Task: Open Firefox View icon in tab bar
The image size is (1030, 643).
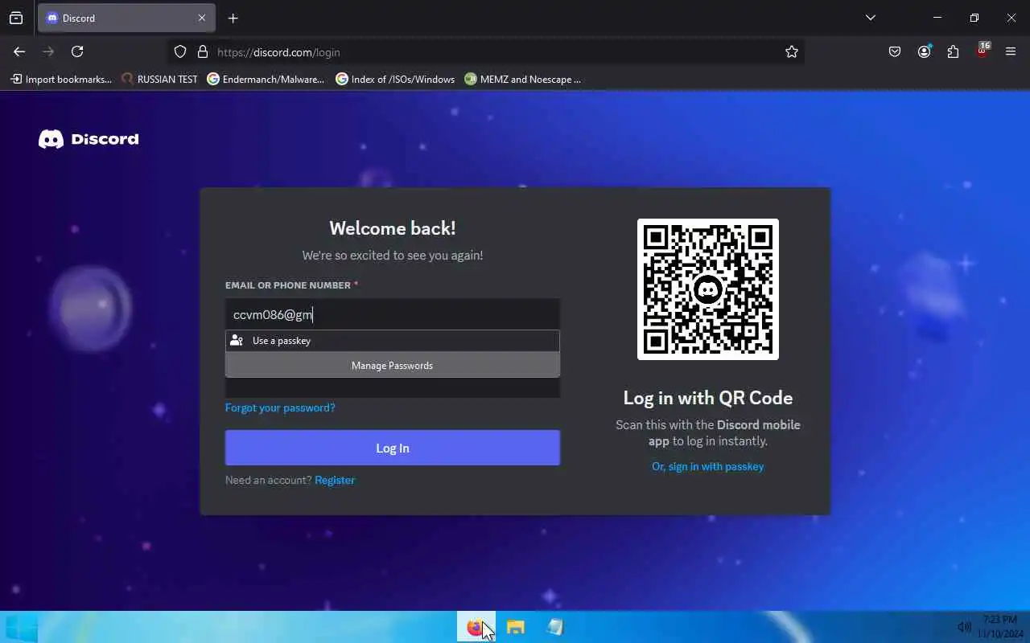Action: pos(16,18)
